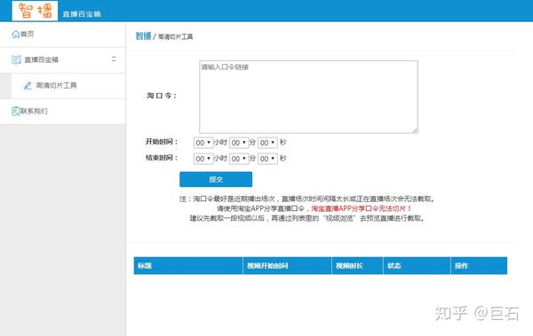Click the 视频时长 column header
Viewport: 533px width, 336px height.
pos(357,265)
